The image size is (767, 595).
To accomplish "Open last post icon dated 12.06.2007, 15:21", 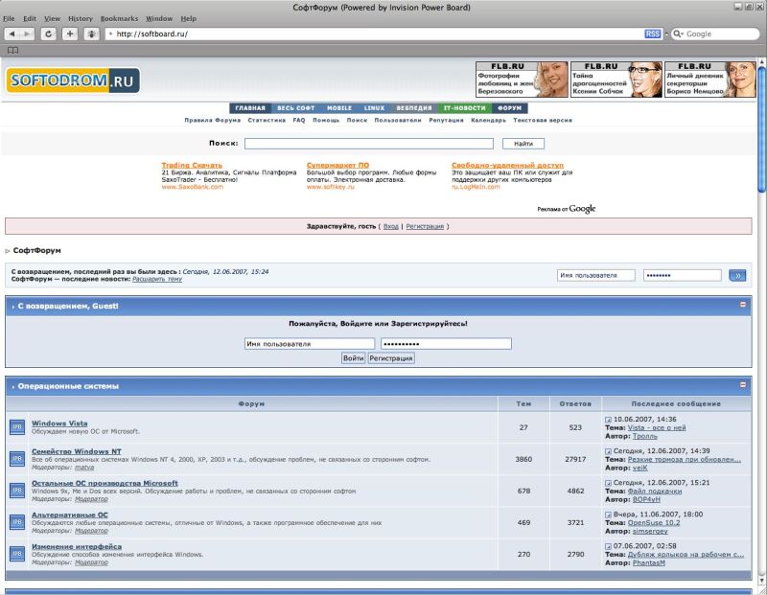I will [x=608, y=483].
